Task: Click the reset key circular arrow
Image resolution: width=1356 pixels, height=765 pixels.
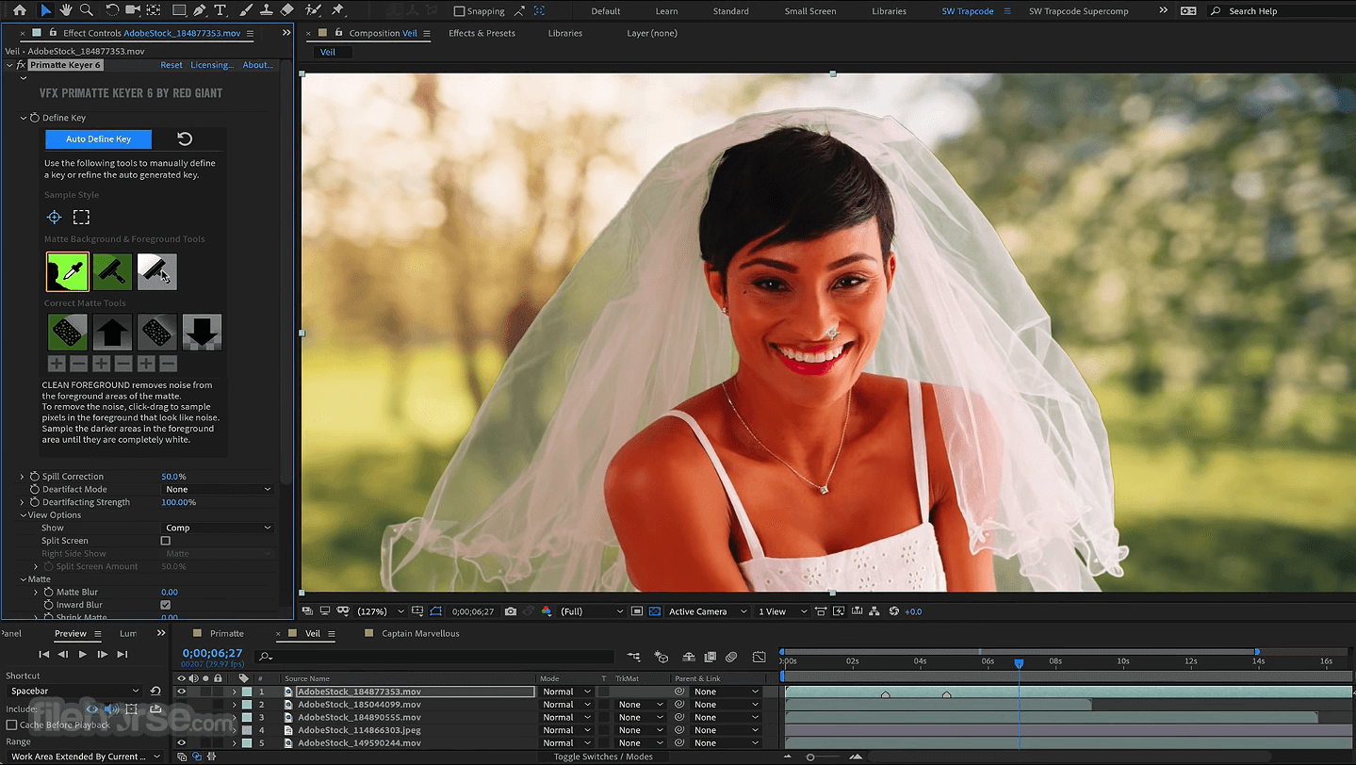Action: (185, 138)
